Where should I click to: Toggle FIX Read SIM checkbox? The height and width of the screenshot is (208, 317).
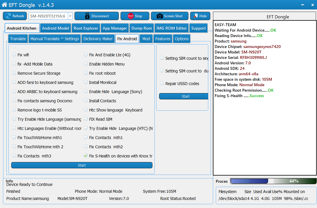coord(85,119)
